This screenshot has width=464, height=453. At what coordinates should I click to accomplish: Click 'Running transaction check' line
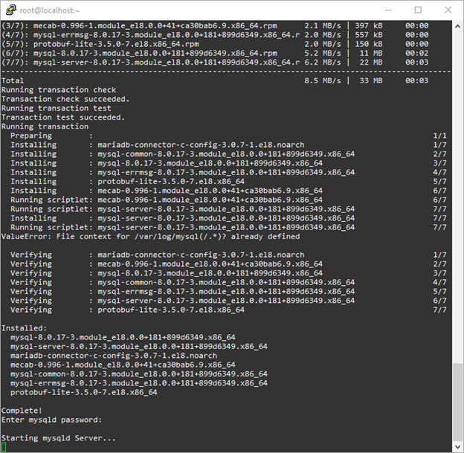59,90
